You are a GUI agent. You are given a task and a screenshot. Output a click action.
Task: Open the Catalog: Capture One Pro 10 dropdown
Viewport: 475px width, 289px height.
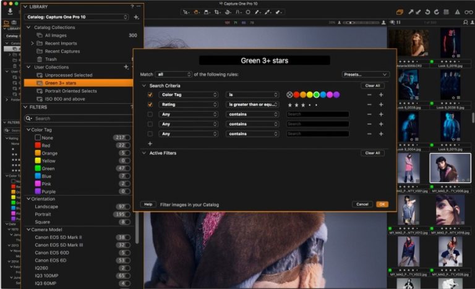click(77, 17)
